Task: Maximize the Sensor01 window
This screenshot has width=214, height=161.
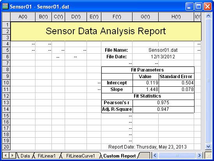Action: (198, 6)
